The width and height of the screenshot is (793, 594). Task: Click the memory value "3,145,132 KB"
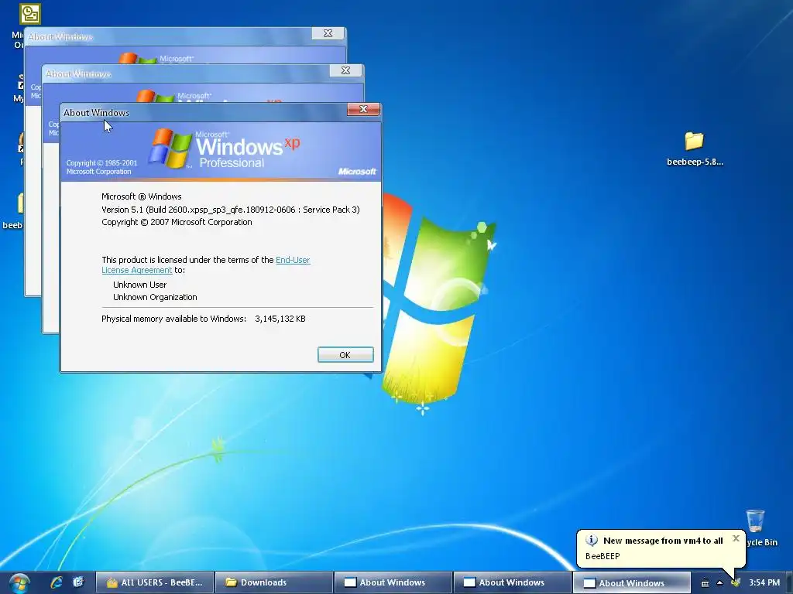click(280, 319)
